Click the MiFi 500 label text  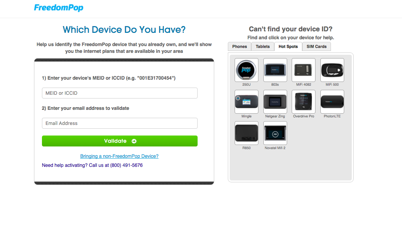(332, 85)
